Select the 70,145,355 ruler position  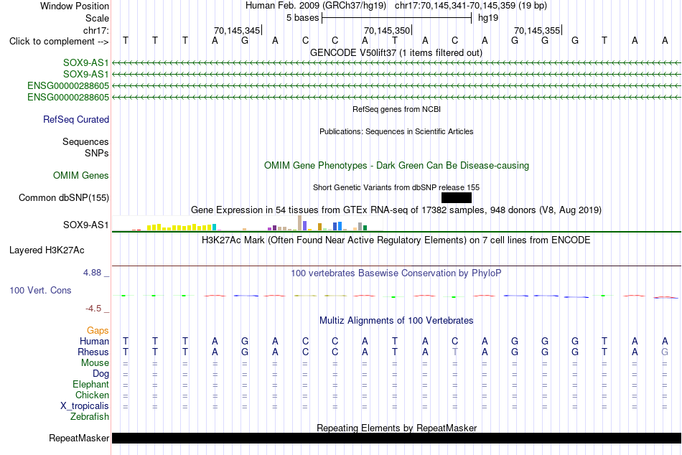click(537, 30)
